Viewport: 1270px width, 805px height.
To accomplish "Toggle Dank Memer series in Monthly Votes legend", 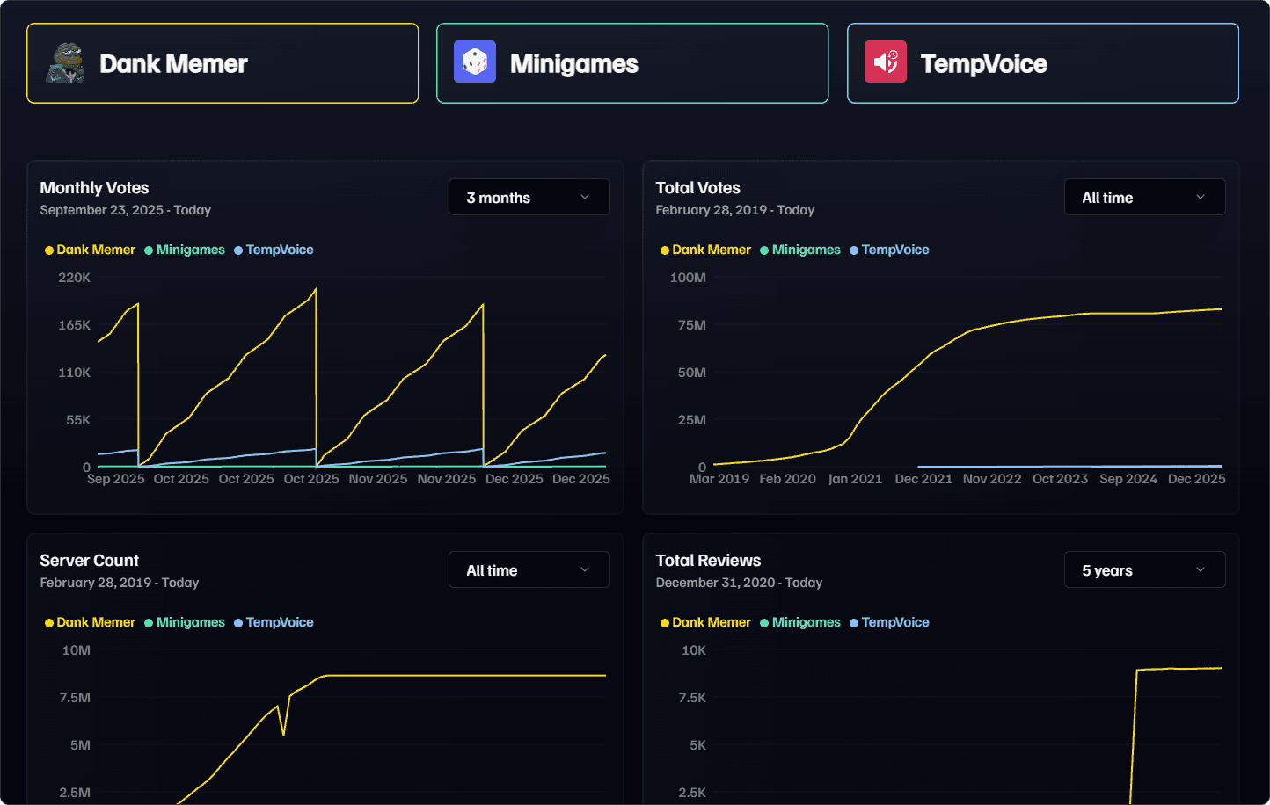I will [95, 250].
